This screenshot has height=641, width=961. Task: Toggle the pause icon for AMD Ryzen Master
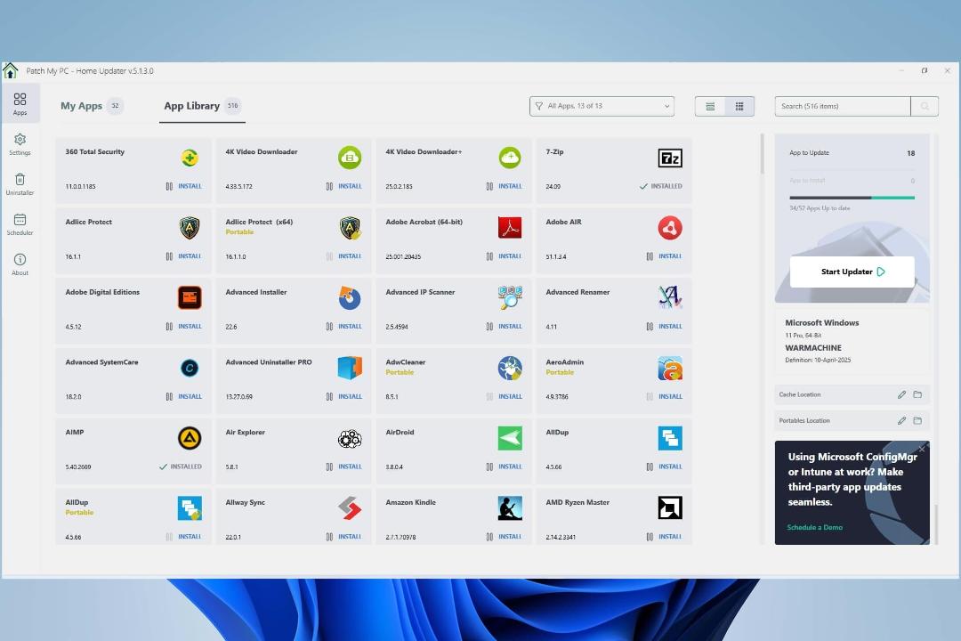point(650,537)
